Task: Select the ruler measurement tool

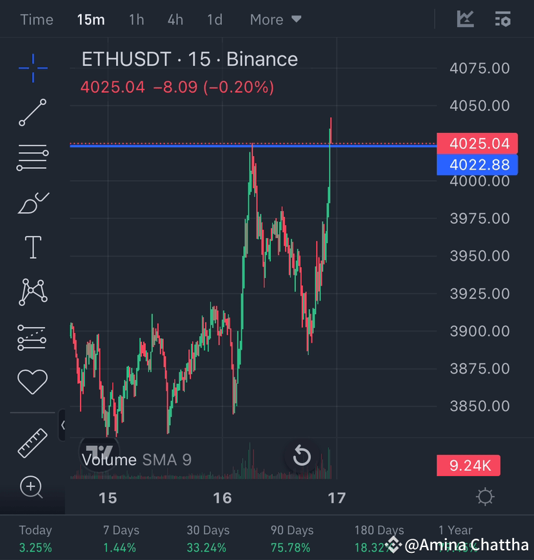Action: (x=32, y=443)
